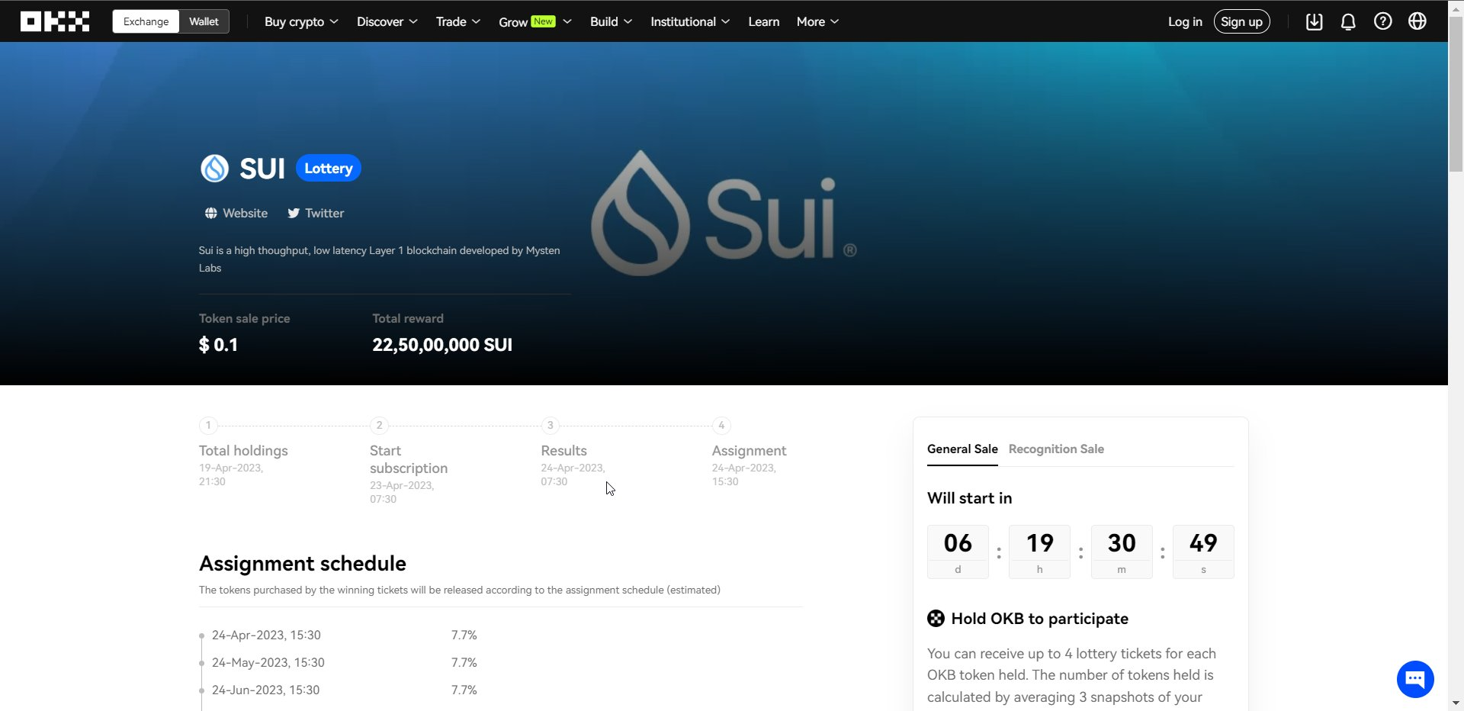Click the countdown minutes value 30

coord(1122,543)
